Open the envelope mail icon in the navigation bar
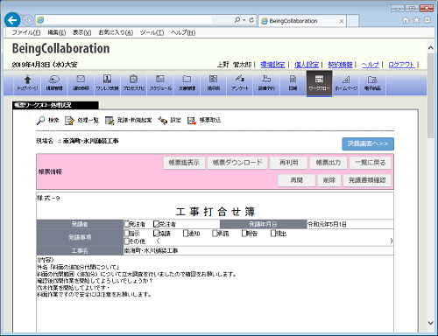This screenshot has width=438, height=336. click(x=81, y=83)
